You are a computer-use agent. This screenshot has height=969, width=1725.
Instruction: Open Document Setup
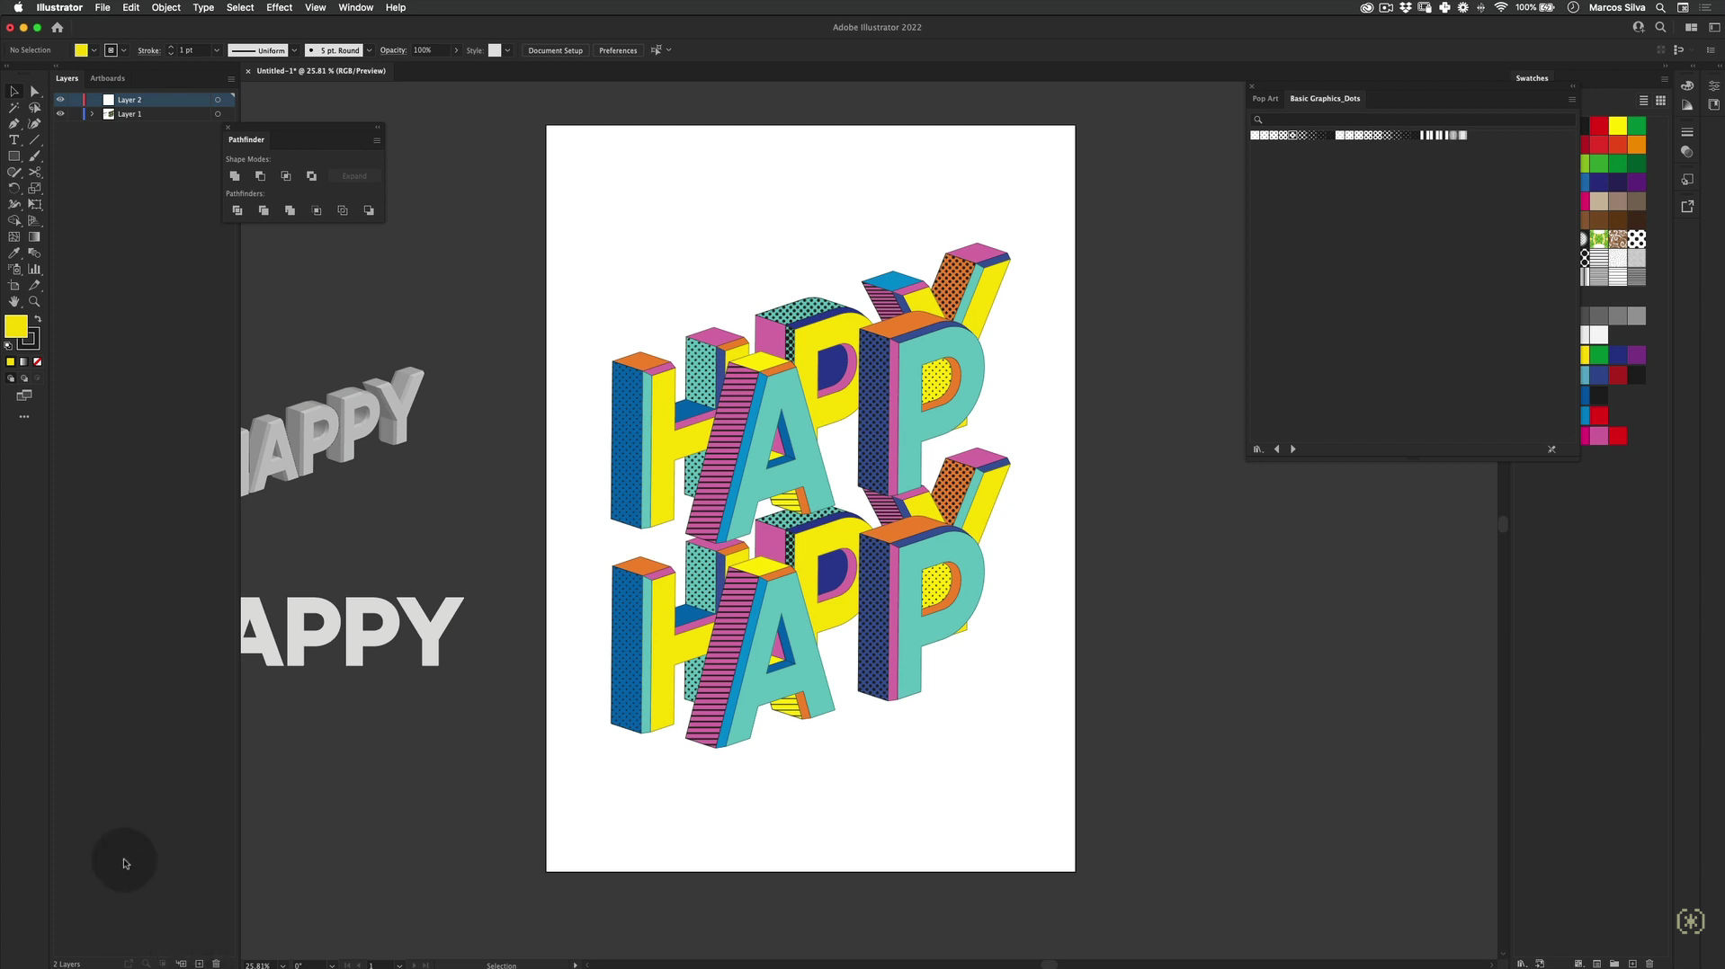coord(555,50)
